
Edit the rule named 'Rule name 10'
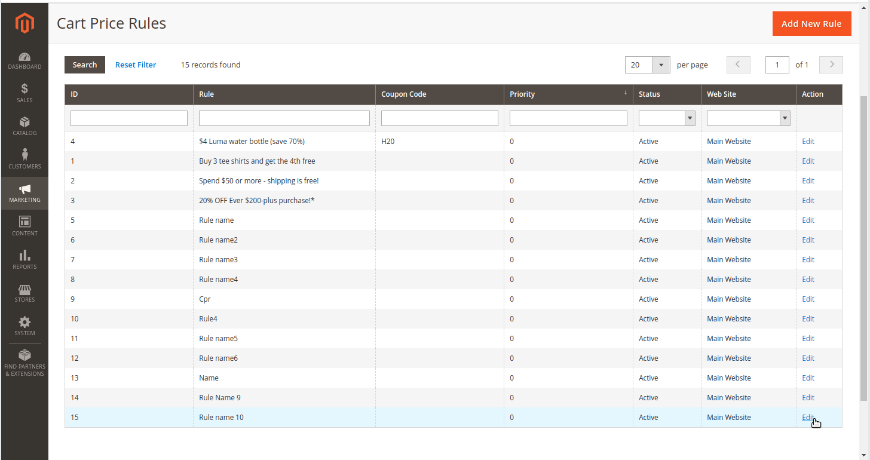(808, 417)
